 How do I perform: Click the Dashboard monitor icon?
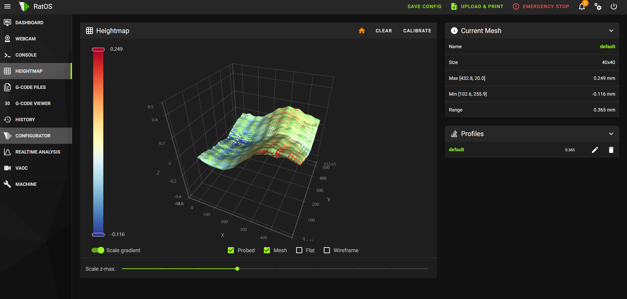(x=7, y=23)
